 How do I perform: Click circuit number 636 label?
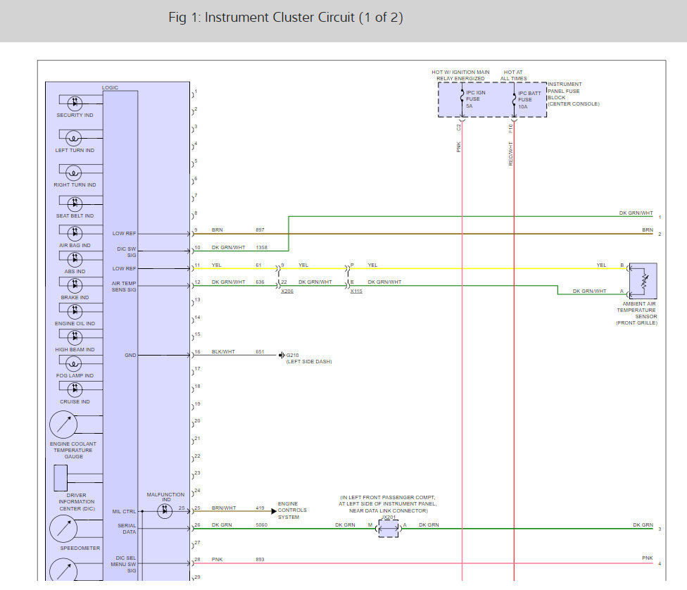260,282
